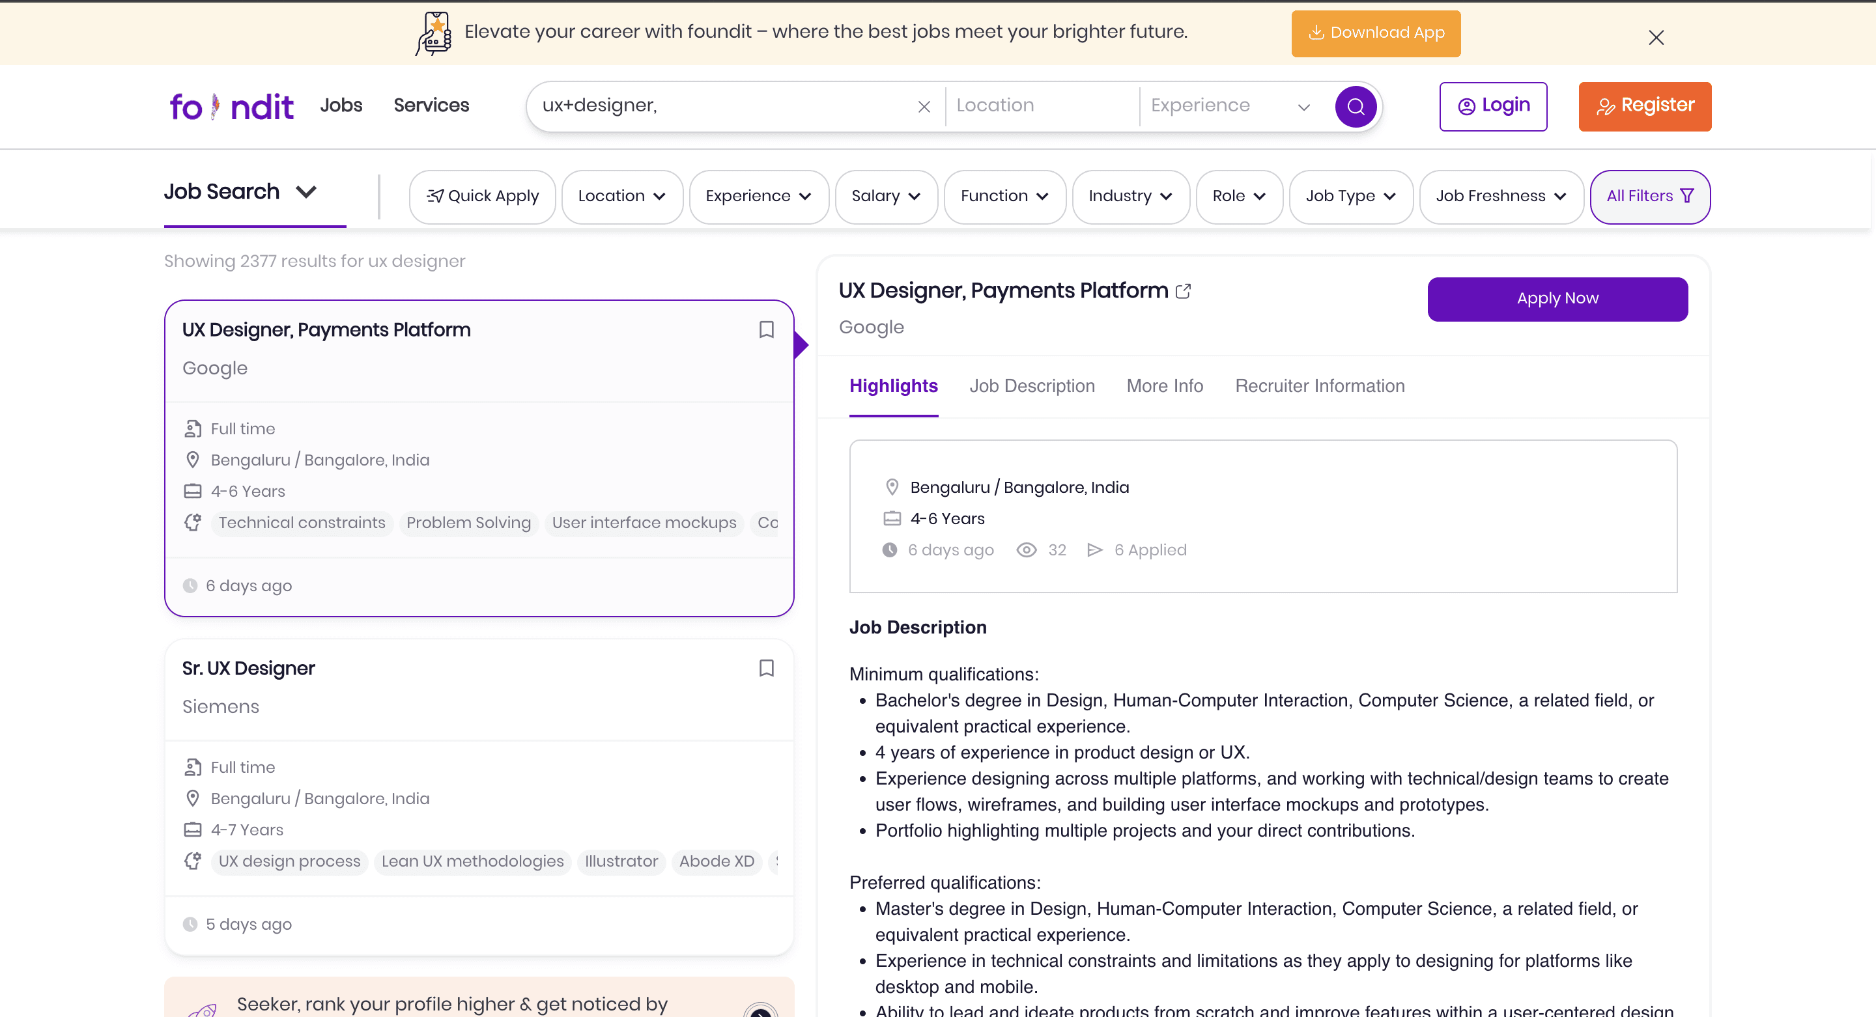The image size is (1876, 1017).
Task: Click the Siemens company name on the card
Action: (221, 706)
